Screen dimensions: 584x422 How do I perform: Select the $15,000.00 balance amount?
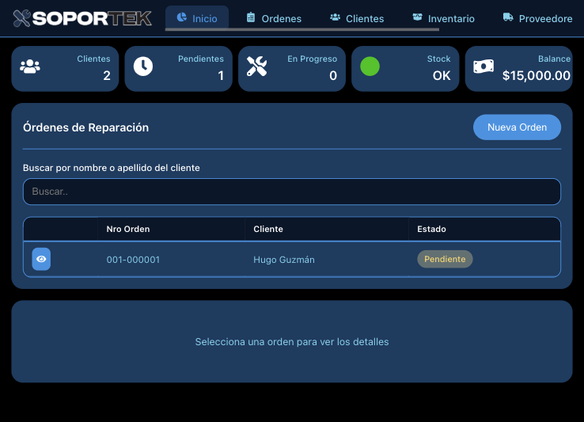pos(537,76)
